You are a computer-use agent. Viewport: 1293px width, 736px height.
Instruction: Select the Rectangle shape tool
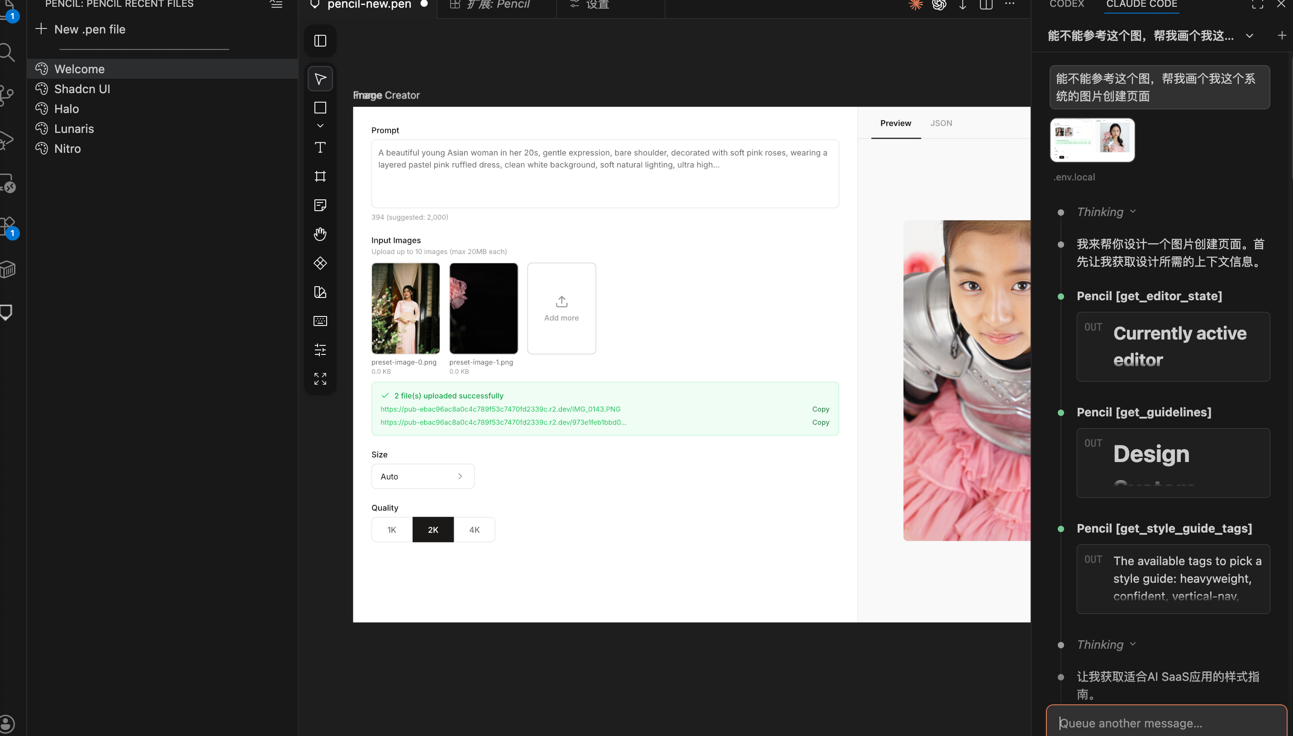pos(320,108)
